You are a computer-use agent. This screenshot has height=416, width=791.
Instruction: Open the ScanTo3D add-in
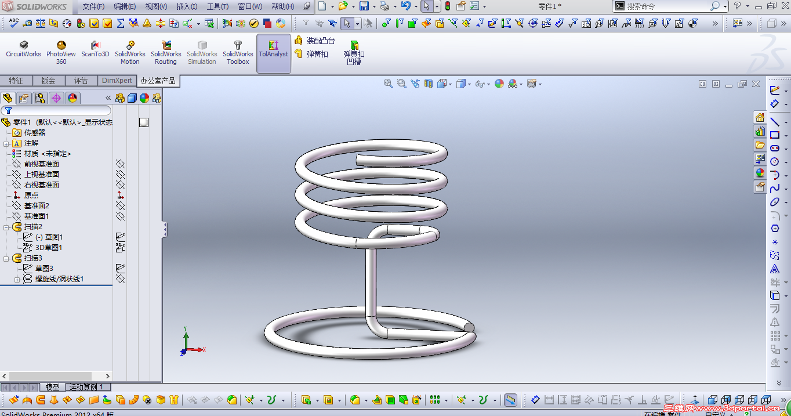click(x=95, y=49)
